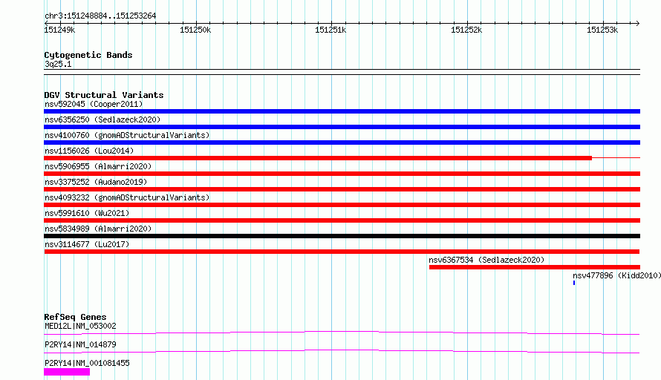Click the 3q25.1 cytogenetic band

click(x=342, y=72)
